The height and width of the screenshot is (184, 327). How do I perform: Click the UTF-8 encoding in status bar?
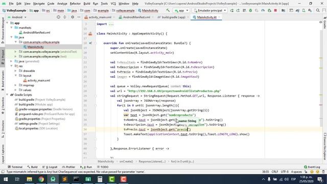(x=285, y=172)
